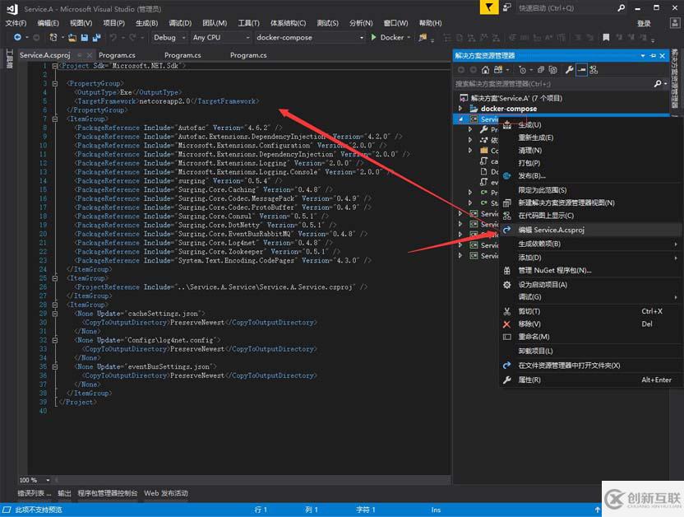684x517 pixels.
Task: Click the account avatar icon
Action: [675, 23]
